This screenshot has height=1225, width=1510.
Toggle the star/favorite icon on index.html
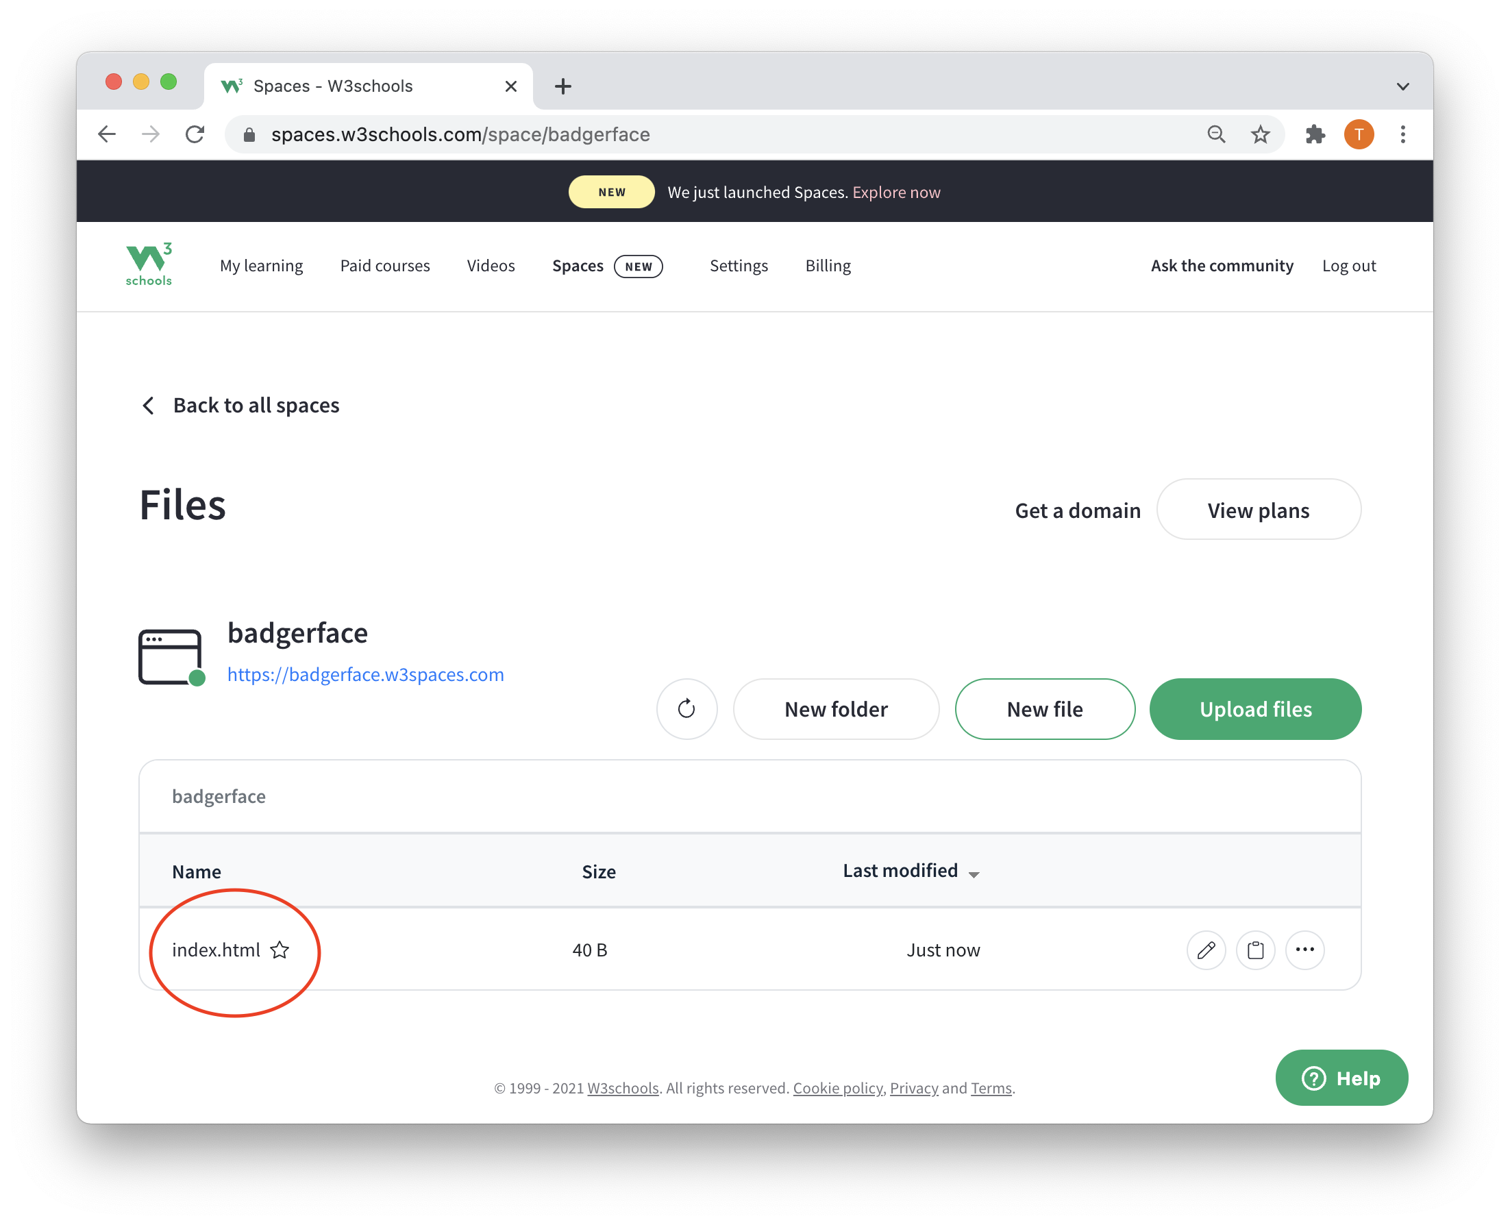click(x=280, y=949)
